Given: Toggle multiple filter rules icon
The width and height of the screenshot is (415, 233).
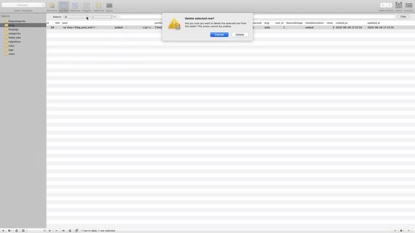Looking at the screenshot, I should click(x=77, y=230).
